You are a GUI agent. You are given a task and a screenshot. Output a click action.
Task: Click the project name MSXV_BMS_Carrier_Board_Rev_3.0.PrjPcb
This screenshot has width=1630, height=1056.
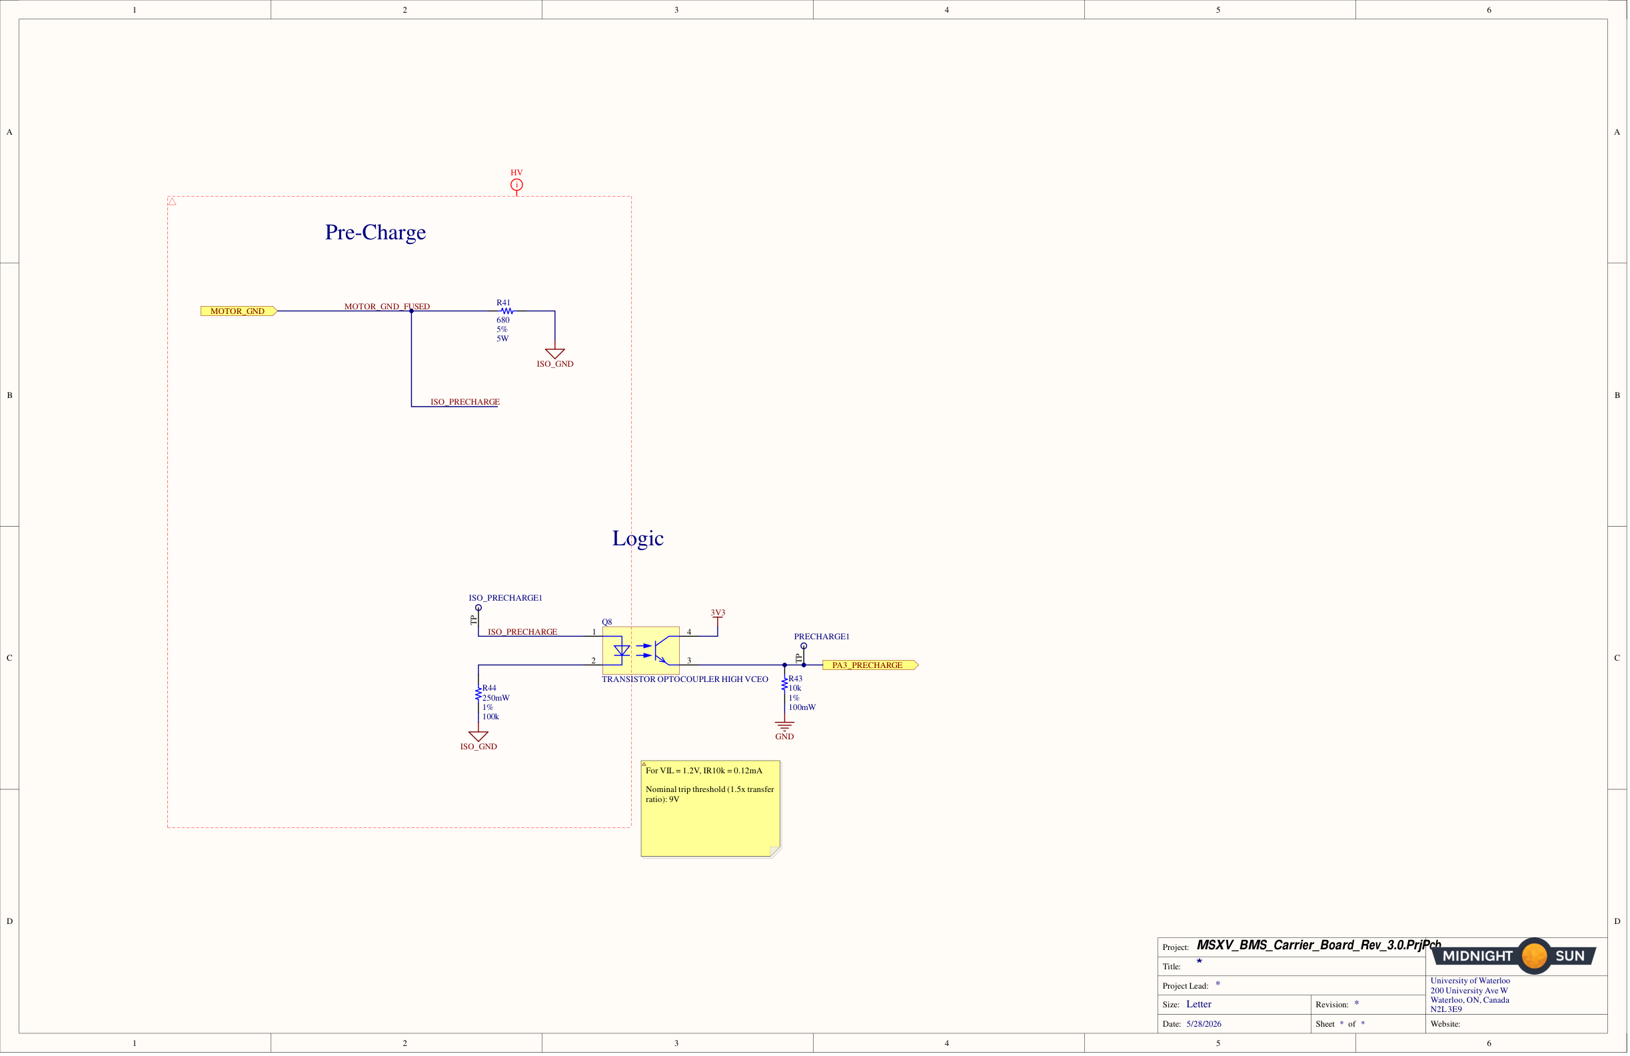coord(1319,945)
